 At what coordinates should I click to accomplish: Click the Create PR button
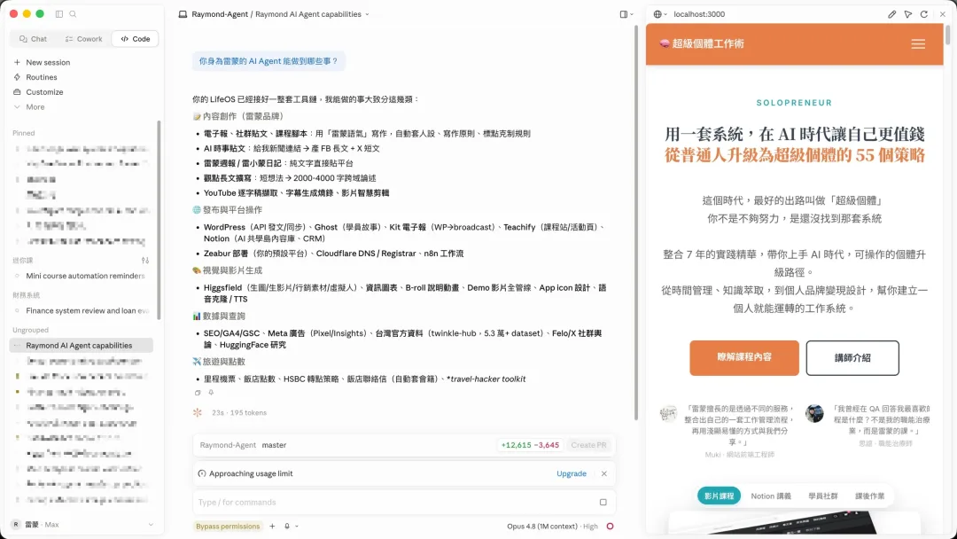pos(588,445)
